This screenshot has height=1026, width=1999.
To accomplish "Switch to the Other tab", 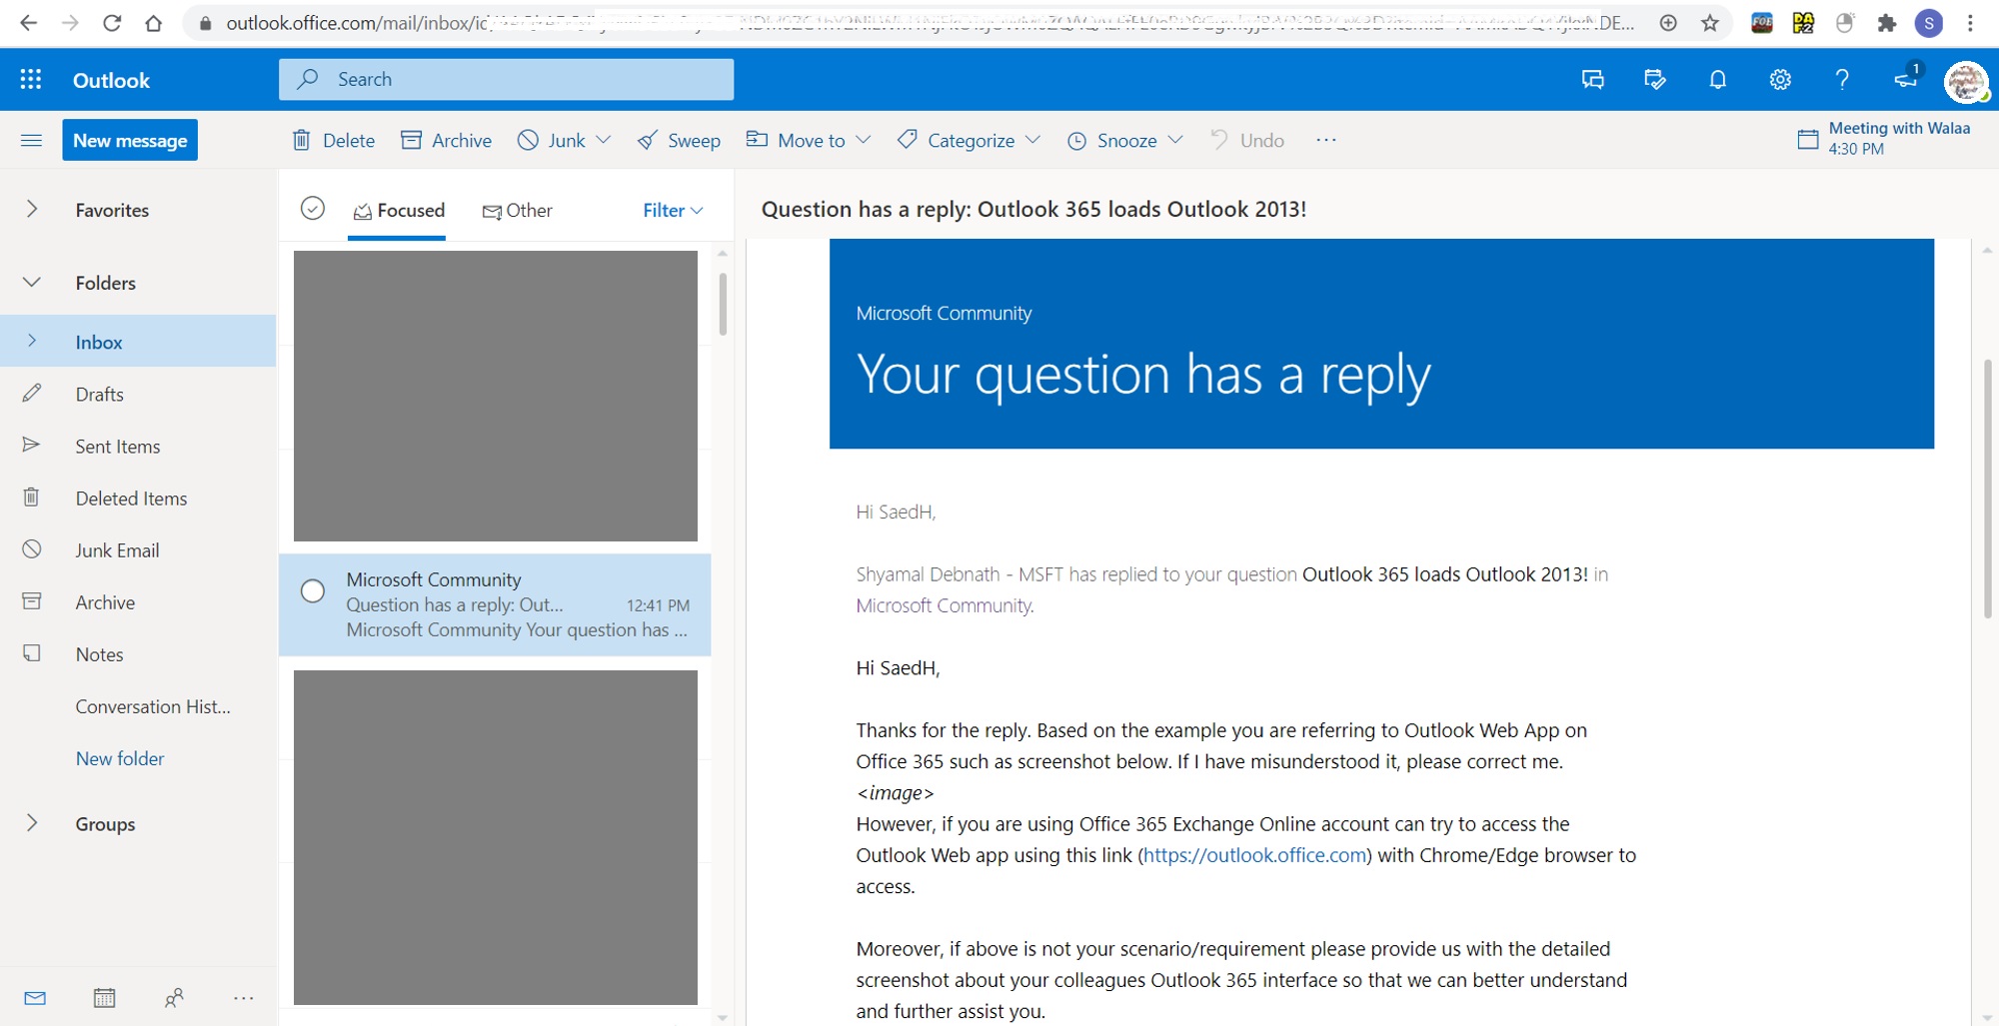I will 517,211.
